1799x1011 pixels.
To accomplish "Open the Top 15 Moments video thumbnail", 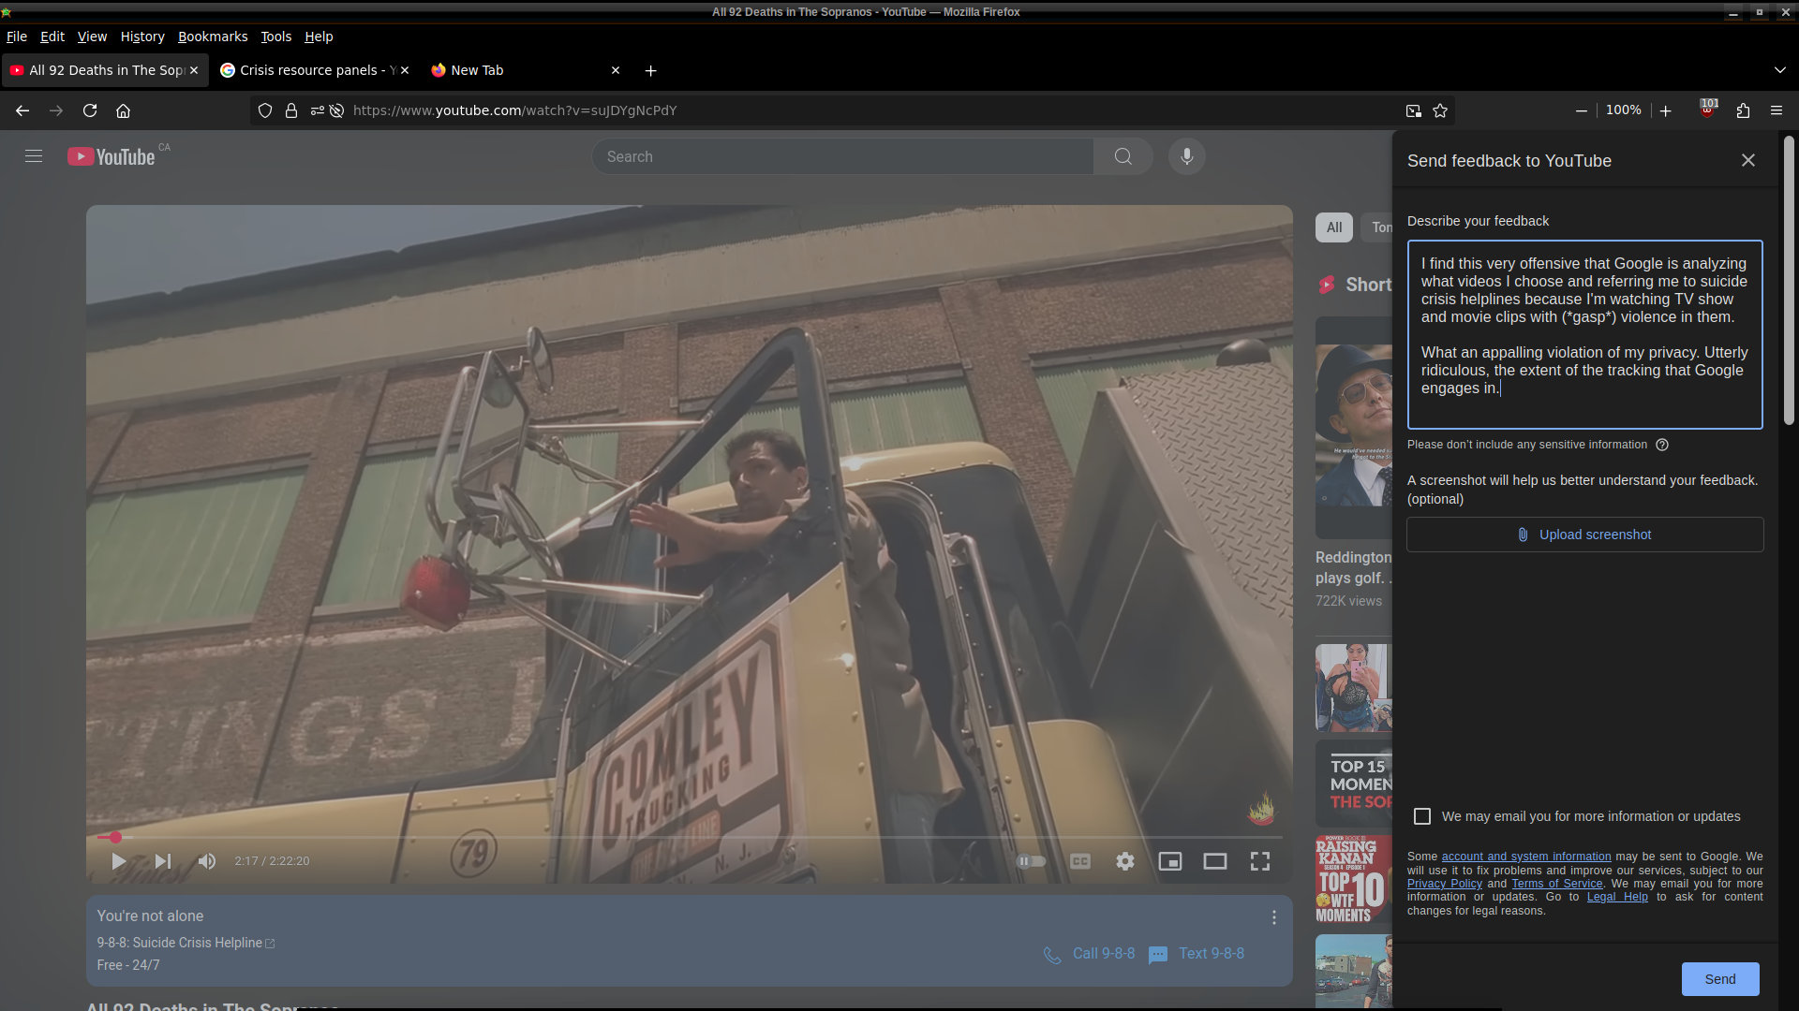I will (x=1354, y=784).
